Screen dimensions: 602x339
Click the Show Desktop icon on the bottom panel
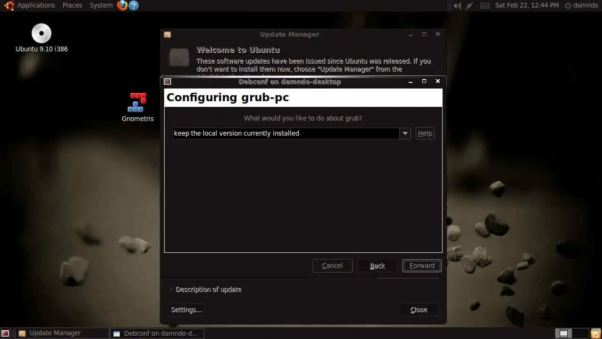5,333
